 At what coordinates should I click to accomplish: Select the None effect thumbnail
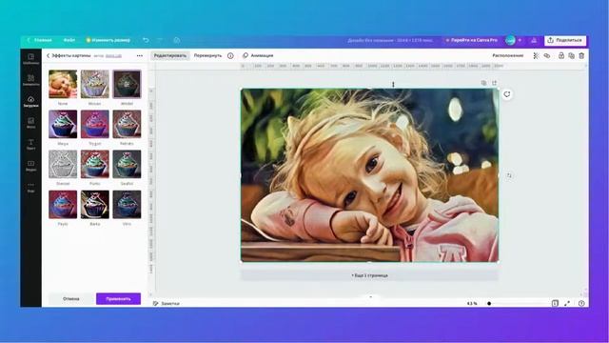coord(63,84)
